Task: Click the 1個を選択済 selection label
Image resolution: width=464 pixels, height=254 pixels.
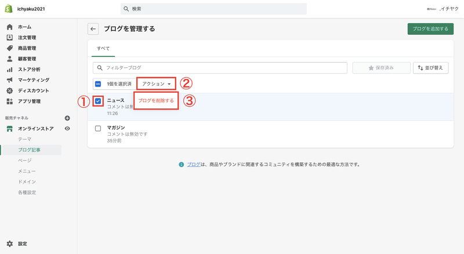Action: click(x=119, y=84)
